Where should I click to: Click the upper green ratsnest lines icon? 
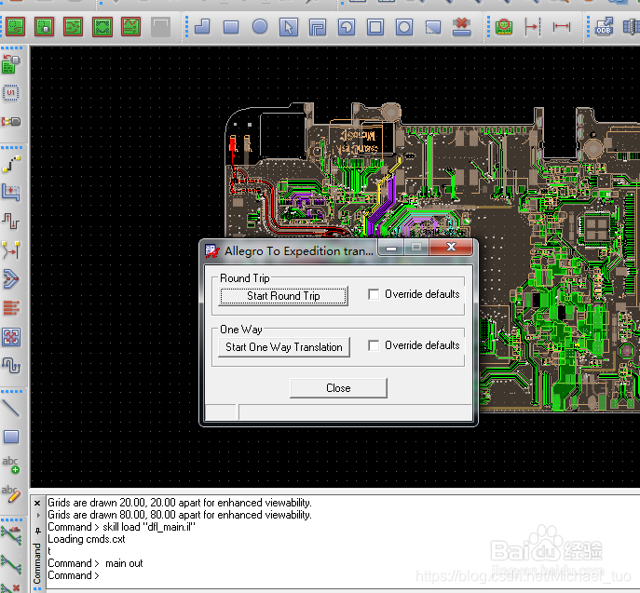pyautogui.click(x=11, y=536)
